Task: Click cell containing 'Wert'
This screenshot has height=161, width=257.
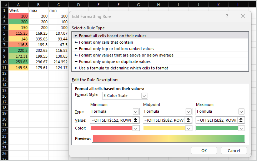Action: tap(18, 10)
